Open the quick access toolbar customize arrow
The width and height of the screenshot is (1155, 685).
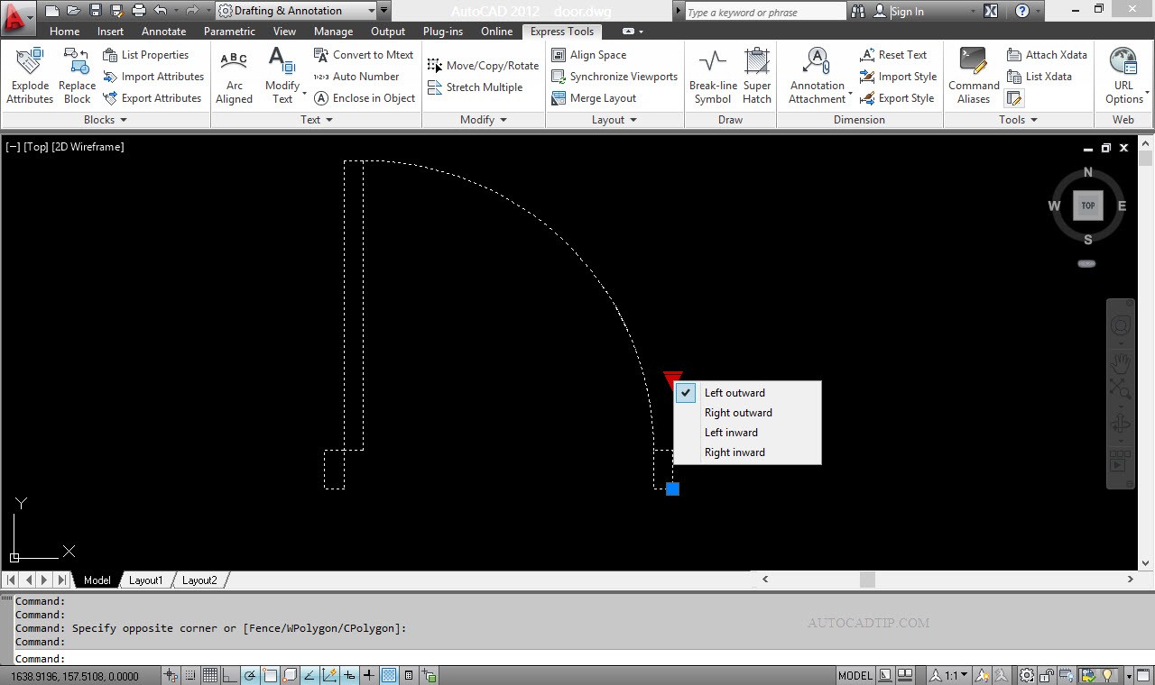384,11
